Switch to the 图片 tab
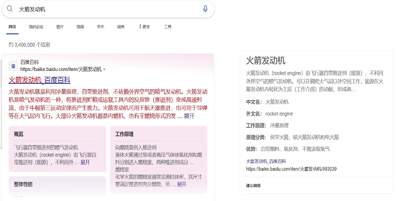This screenshot has width=398, height=201. click(60, 27)
